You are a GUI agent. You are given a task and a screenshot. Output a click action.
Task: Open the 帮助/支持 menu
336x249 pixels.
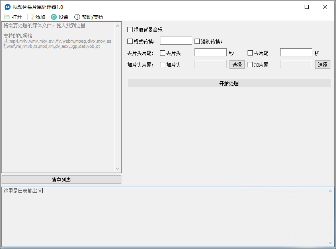coord(89,17)
